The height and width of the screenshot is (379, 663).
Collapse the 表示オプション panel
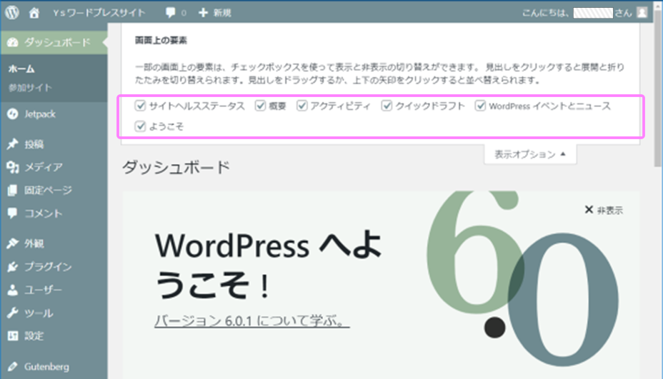click(530, 154)
